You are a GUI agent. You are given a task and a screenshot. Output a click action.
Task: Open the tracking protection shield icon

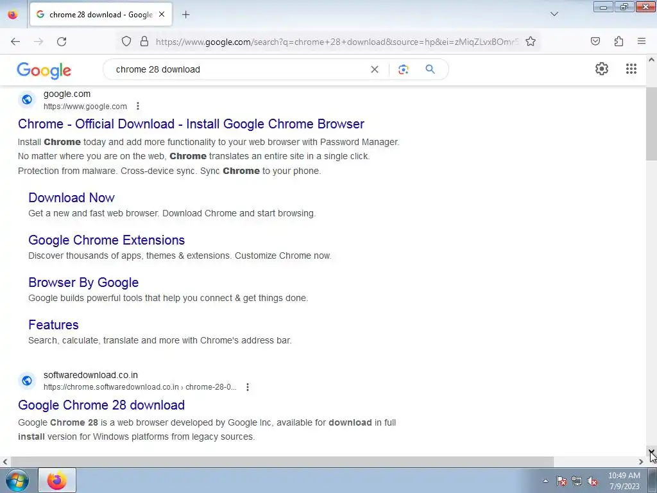point(126,41)
